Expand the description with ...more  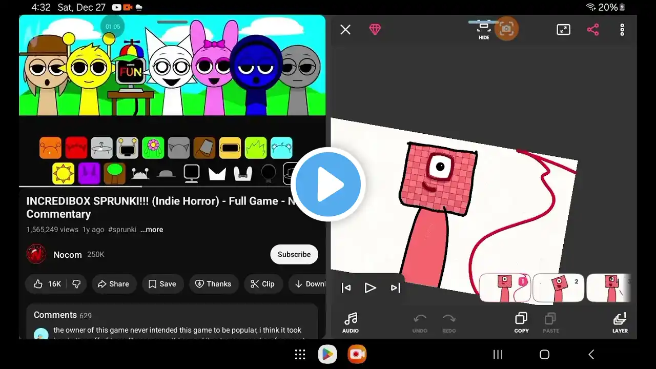click(152, 230)
